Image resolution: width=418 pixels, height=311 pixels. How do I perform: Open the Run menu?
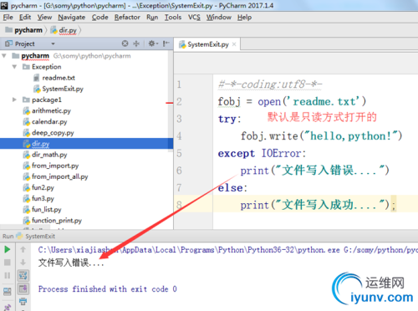(152, 18)
